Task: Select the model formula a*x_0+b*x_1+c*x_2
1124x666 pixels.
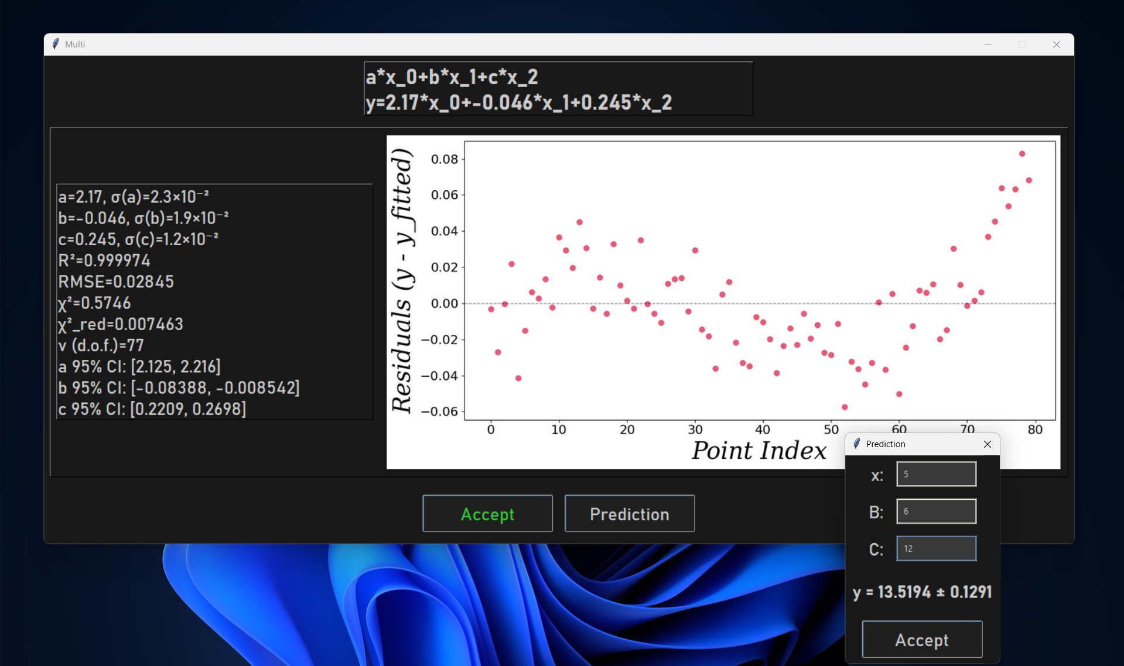Action: (452, 77)
